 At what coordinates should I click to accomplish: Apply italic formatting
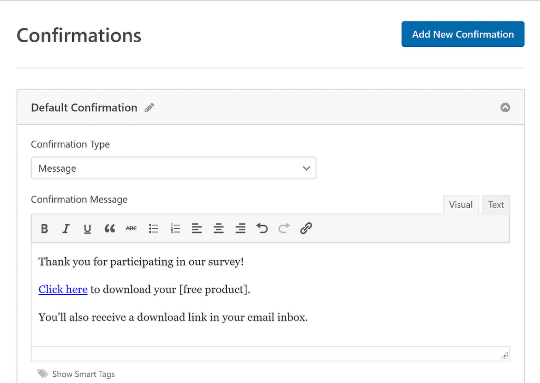(x=66, y=228)
